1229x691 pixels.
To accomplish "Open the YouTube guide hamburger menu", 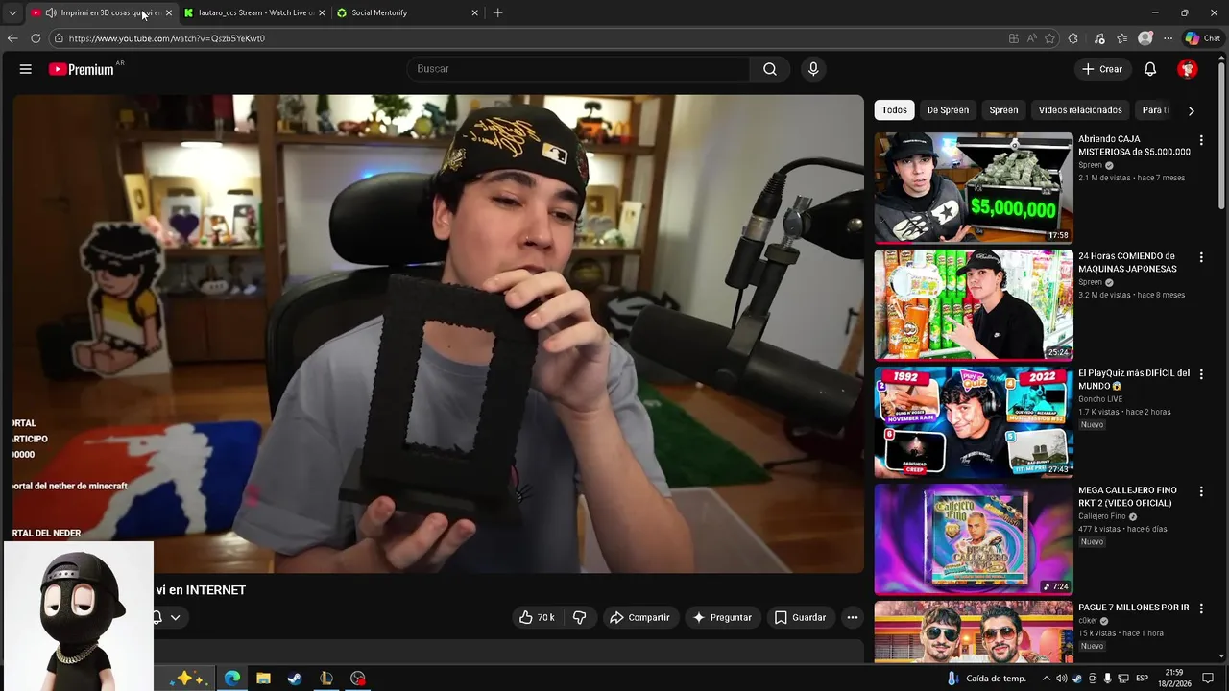I will click(26, 69).
